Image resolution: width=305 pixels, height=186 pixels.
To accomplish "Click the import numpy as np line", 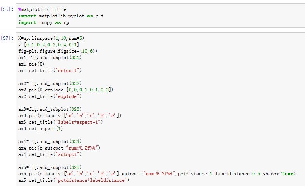I will (44, 22).
